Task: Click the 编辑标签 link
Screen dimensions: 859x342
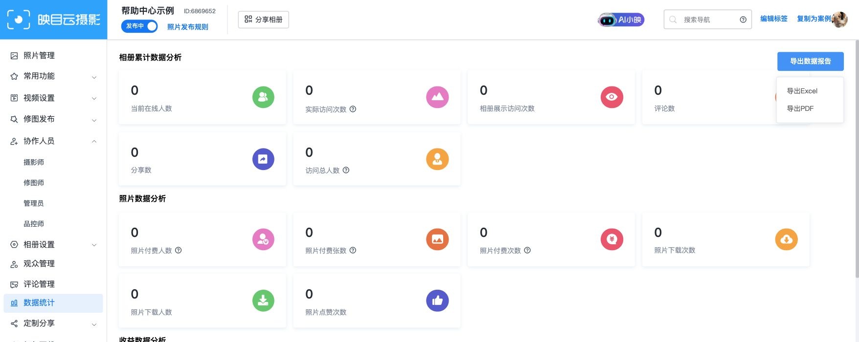Action: [x=774, y=19]
